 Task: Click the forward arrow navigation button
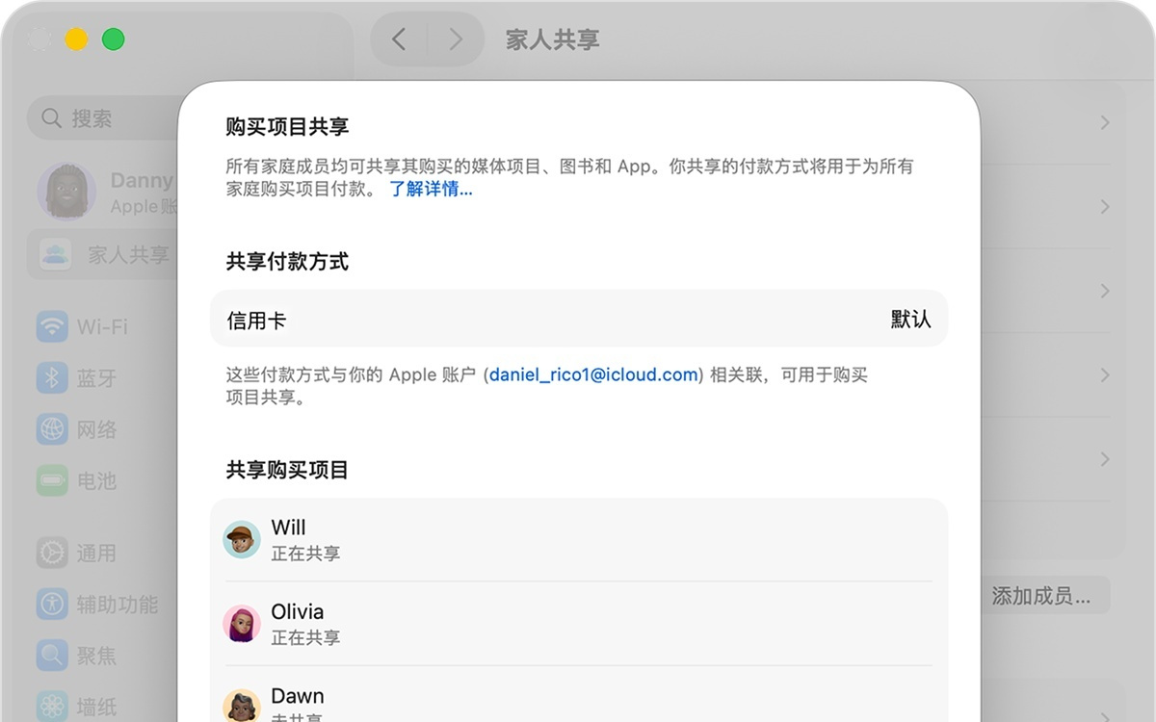pyautogui.click(x=456, y=39)
